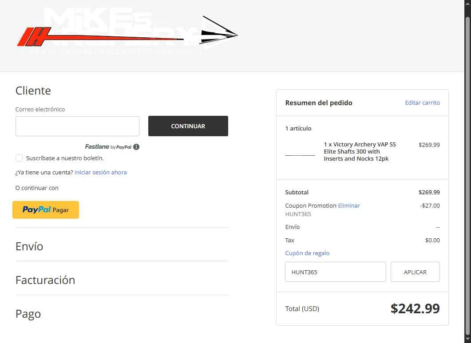The width and height of the screenshot is (471, 343).
Task: Click the -$27.00 coupon discount value
Action: pos(430,206)
